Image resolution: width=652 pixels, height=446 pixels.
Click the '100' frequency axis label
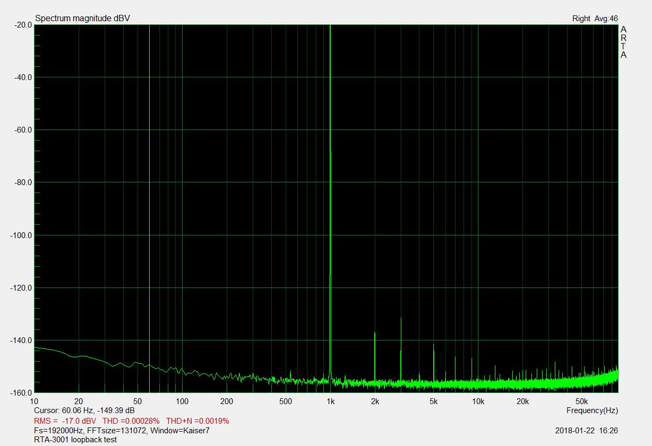coord(182,401)
